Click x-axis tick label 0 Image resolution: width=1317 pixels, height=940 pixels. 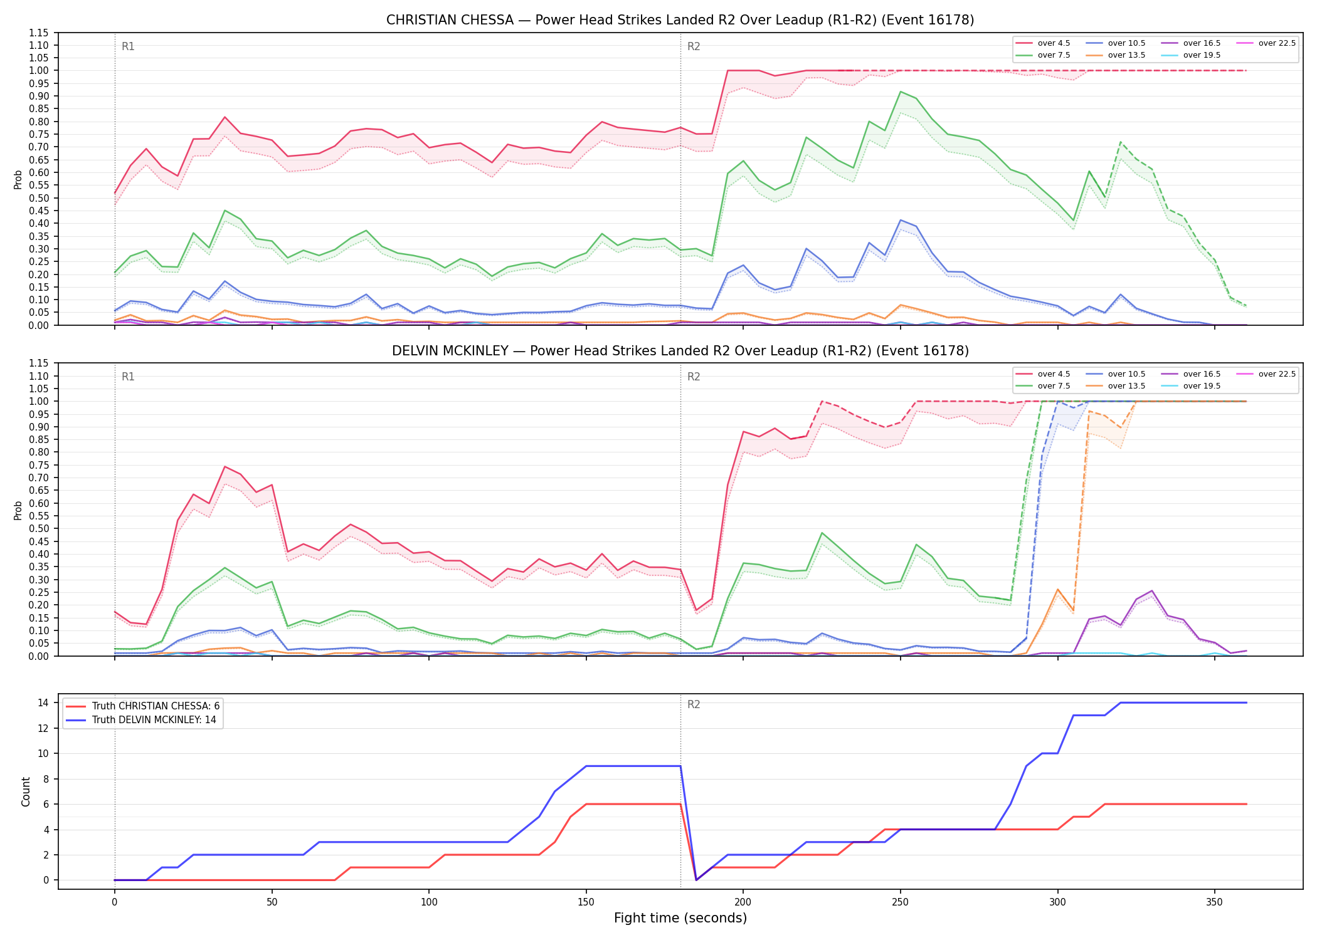115,902
